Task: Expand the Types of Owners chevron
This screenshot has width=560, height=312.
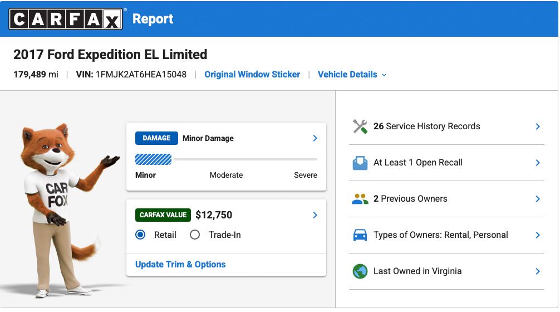Action: [538, 235]
